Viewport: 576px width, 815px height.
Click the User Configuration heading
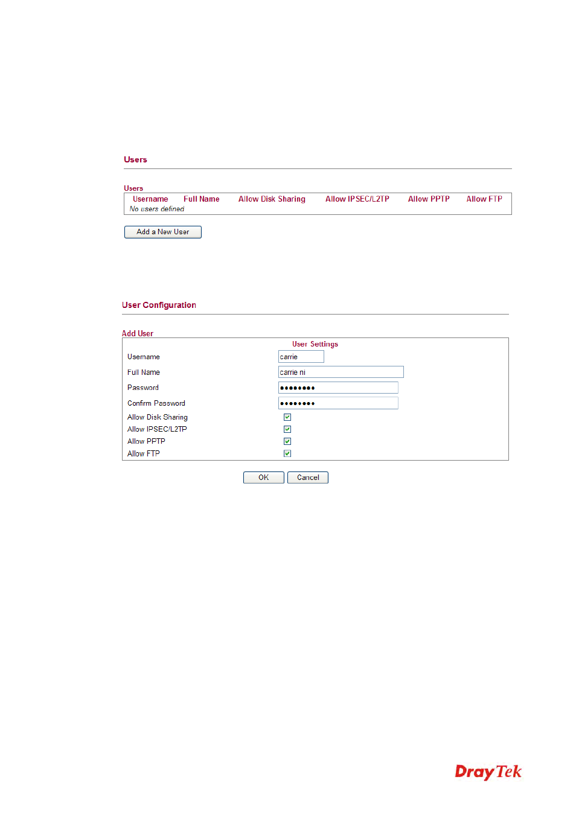pos(159,305)
